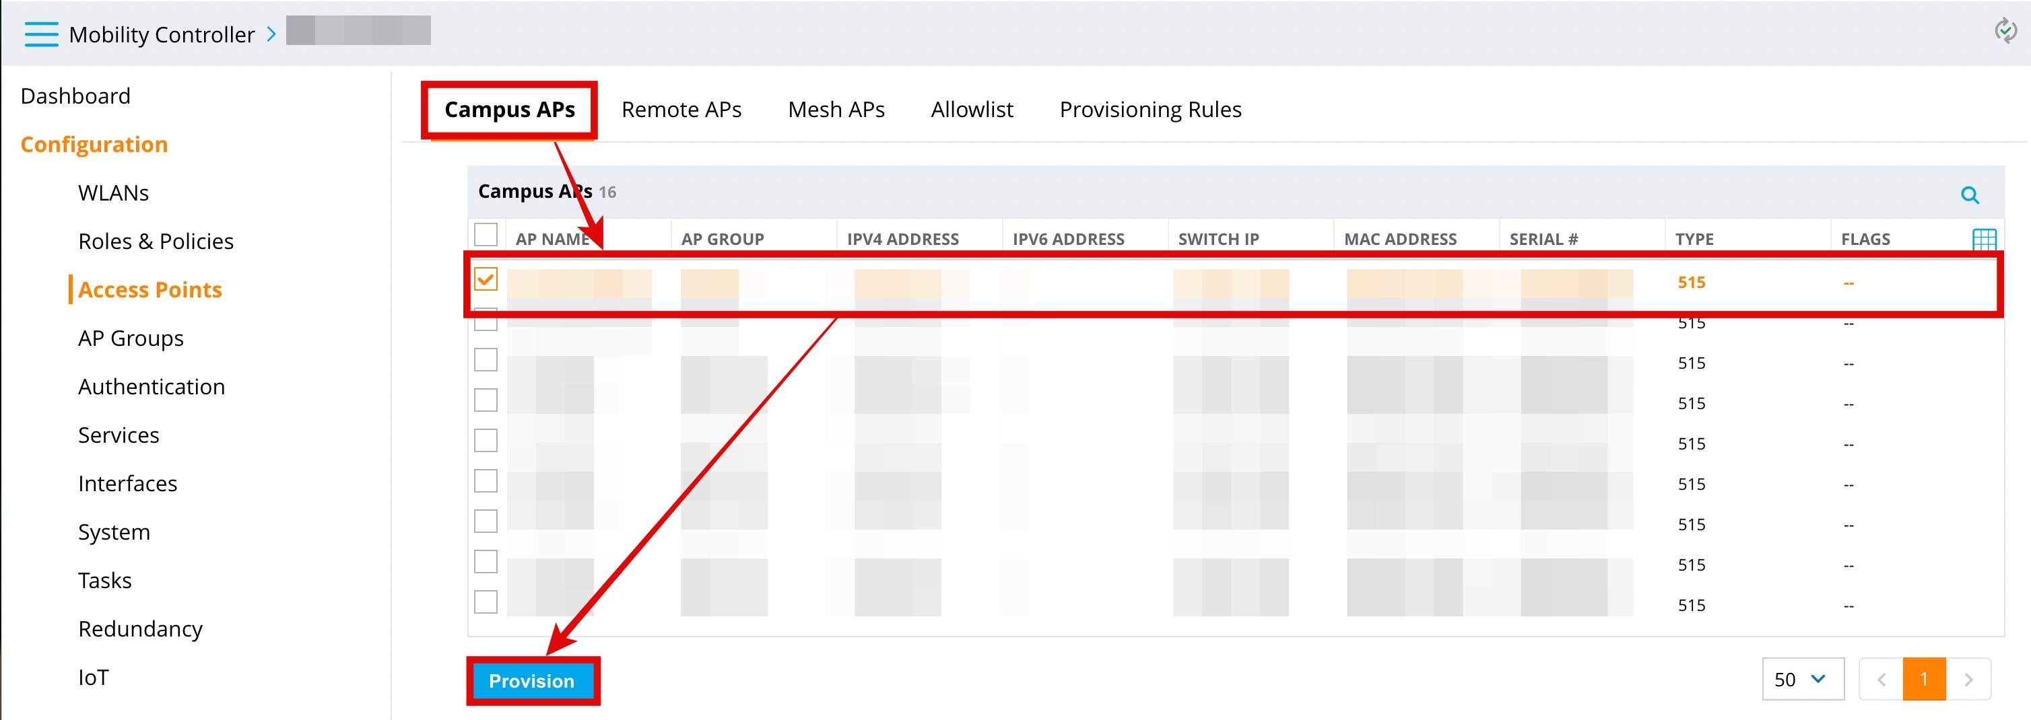Uncheck the selected first AP row checkbox

pyautogui.click(x=486, y=279)
